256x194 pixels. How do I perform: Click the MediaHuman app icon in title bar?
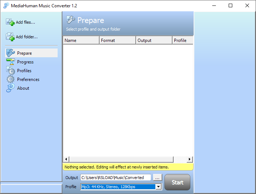pos(6,5)
